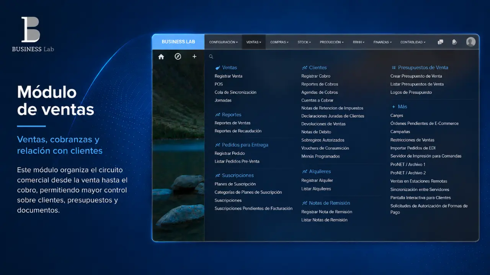Click the Suscripciones item below Categorías
Screen dimensions: 490x275
coord(228,201)
